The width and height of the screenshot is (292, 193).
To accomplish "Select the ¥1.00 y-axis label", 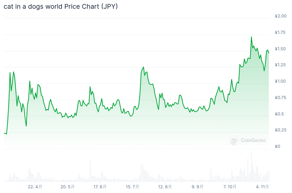I will point(280,81).
